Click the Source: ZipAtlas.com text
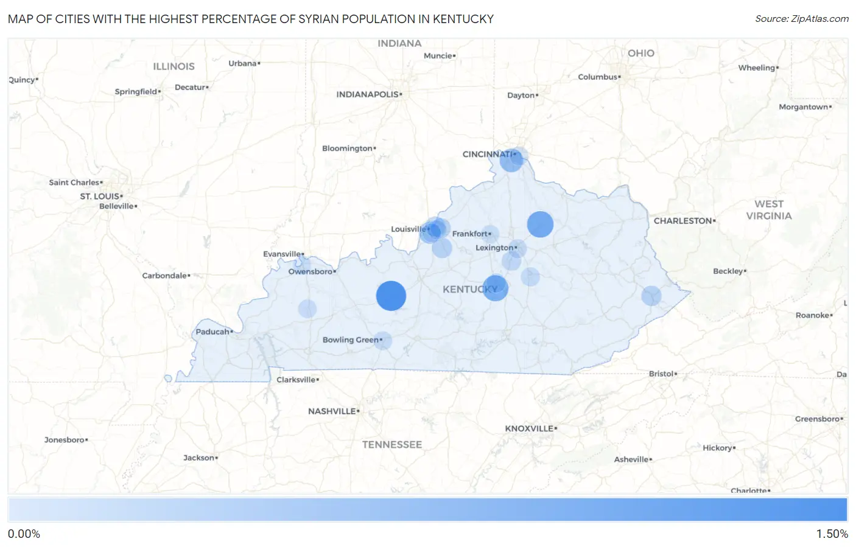 802,19
